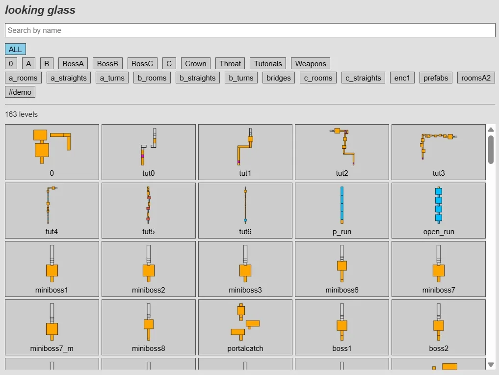Select the miniboss2 level card
Image resolution: width=499 pixels, height=375 pixels.
coord(149,269)
